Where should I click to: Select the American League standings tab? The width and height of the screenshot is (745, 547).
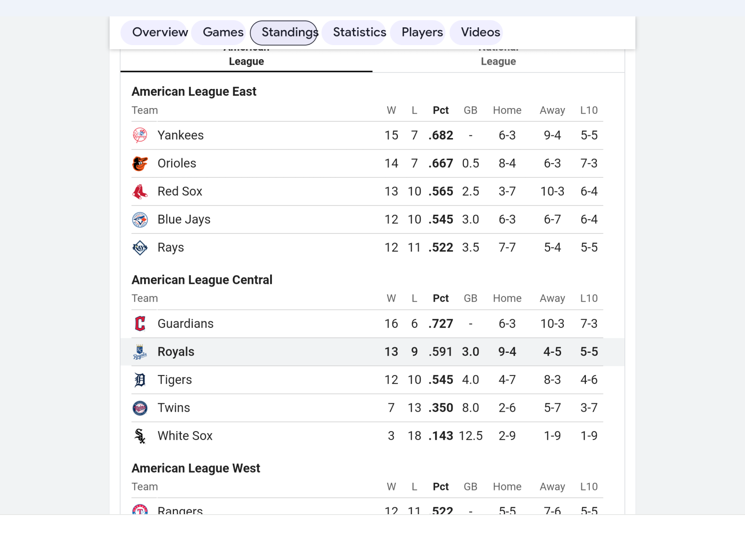coord(246,61)
